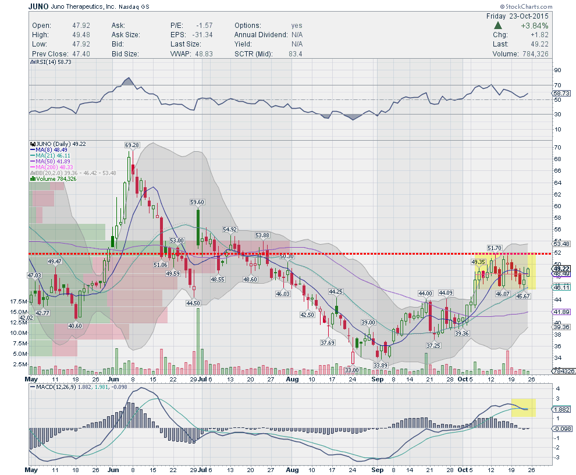576x475 pixels.
Task: Click the 44.25 August price label
Action: pos(335,291)
